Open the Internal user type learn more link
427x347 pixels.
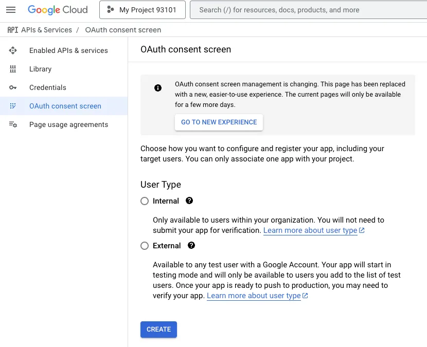click(311, 230)
